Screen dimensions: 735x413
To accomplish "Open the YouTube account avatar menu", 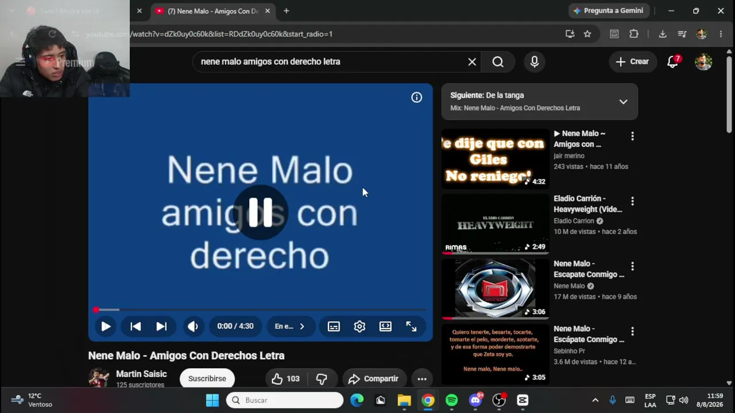I will (x=703, y=61).
